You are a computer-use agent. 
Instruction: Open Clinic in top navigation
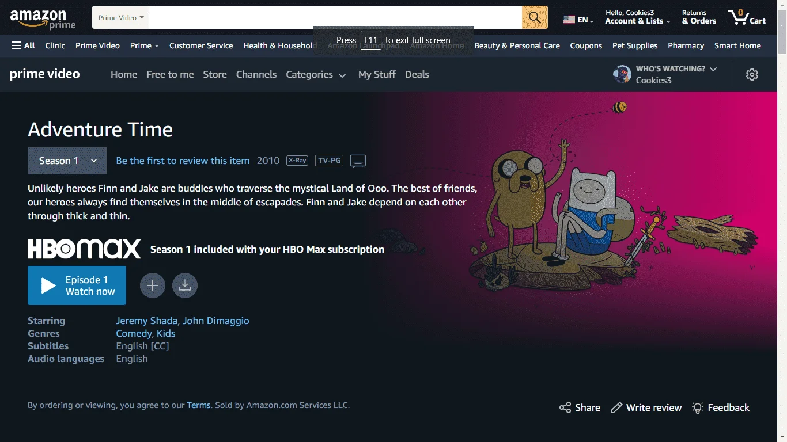coord(55,45)
